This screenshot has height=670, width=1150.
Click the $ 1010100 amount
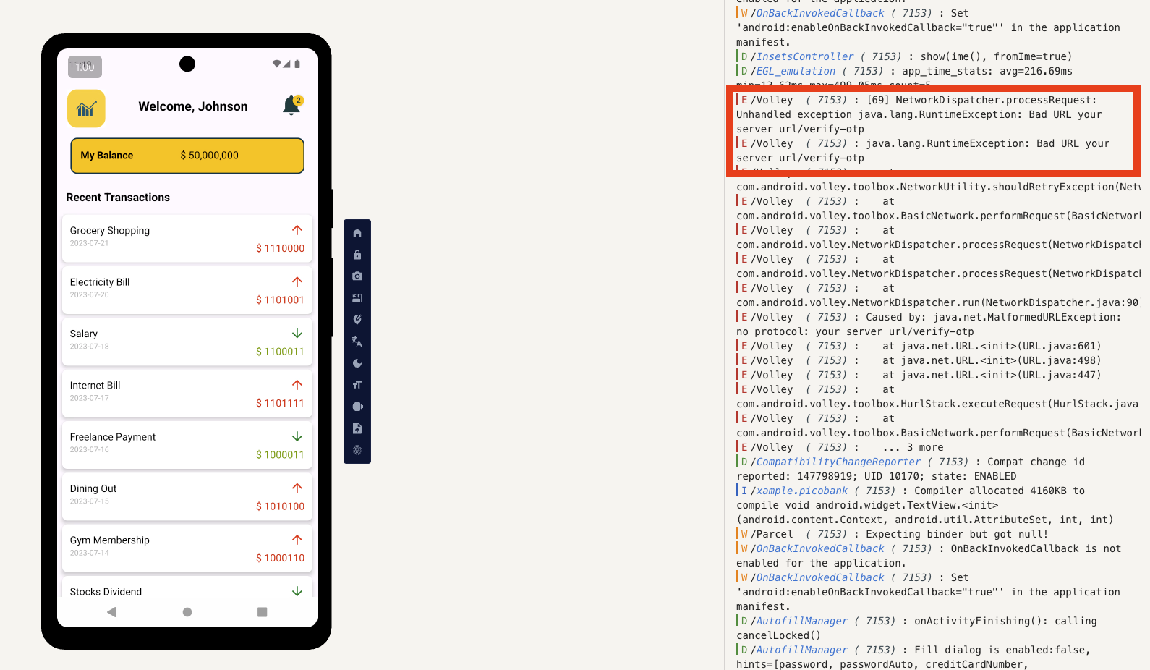coord(280,506)
